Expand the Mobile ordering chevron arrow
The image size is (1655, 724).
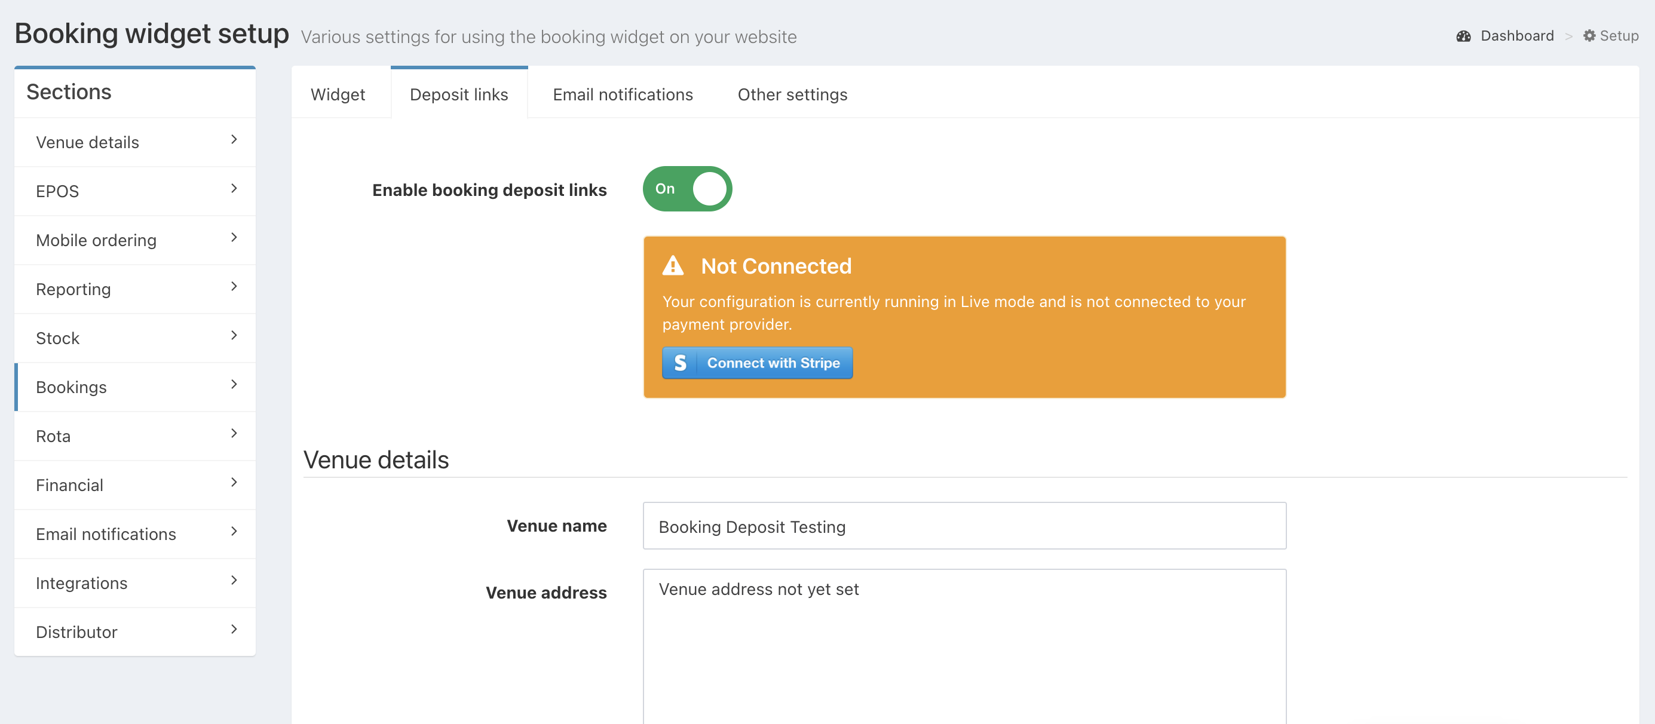[234, 238]
